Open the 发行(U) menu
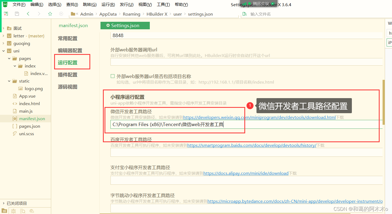Image resolution: width=392 pixels, height=214 pixels. [127, 5]
